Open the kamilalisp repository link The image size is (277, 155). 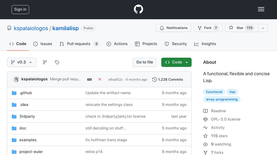pos(65,28)
